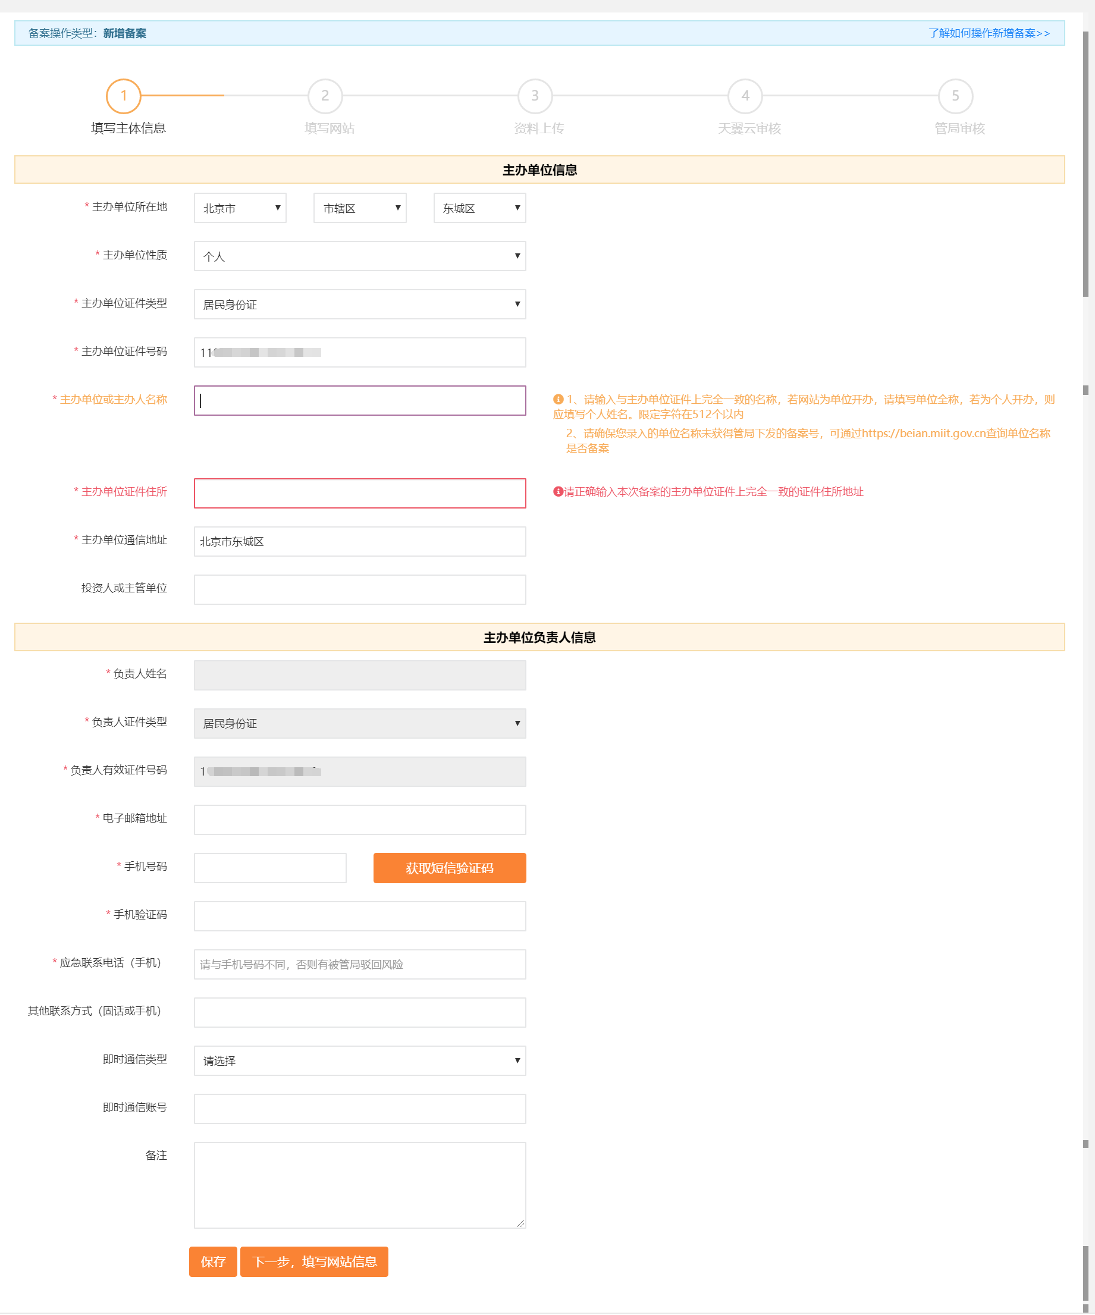Open 了解如何操作新增备案 help link
Image resolution: width=1095 pixels, height=1315 pixels.
(989, 33)
